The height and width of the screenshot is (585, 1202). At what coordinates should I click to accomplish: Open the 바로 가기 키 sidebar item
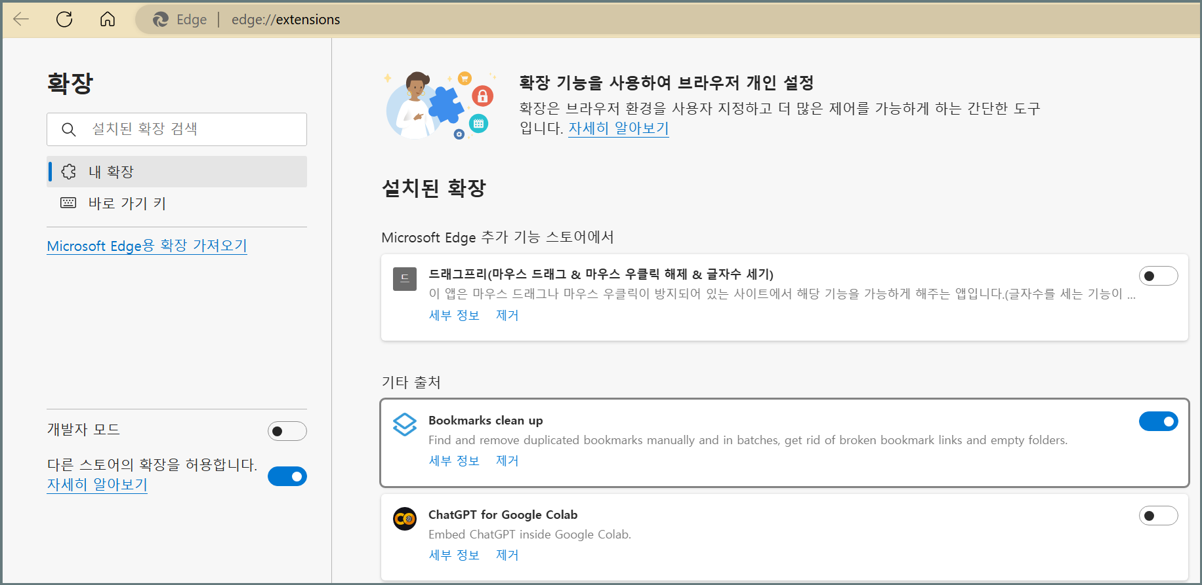pos(177,203)
